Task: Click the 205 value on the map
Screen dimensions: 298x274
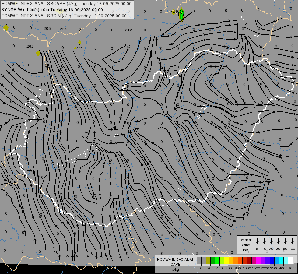Action: pyautogui.click(x=47, y=29)
